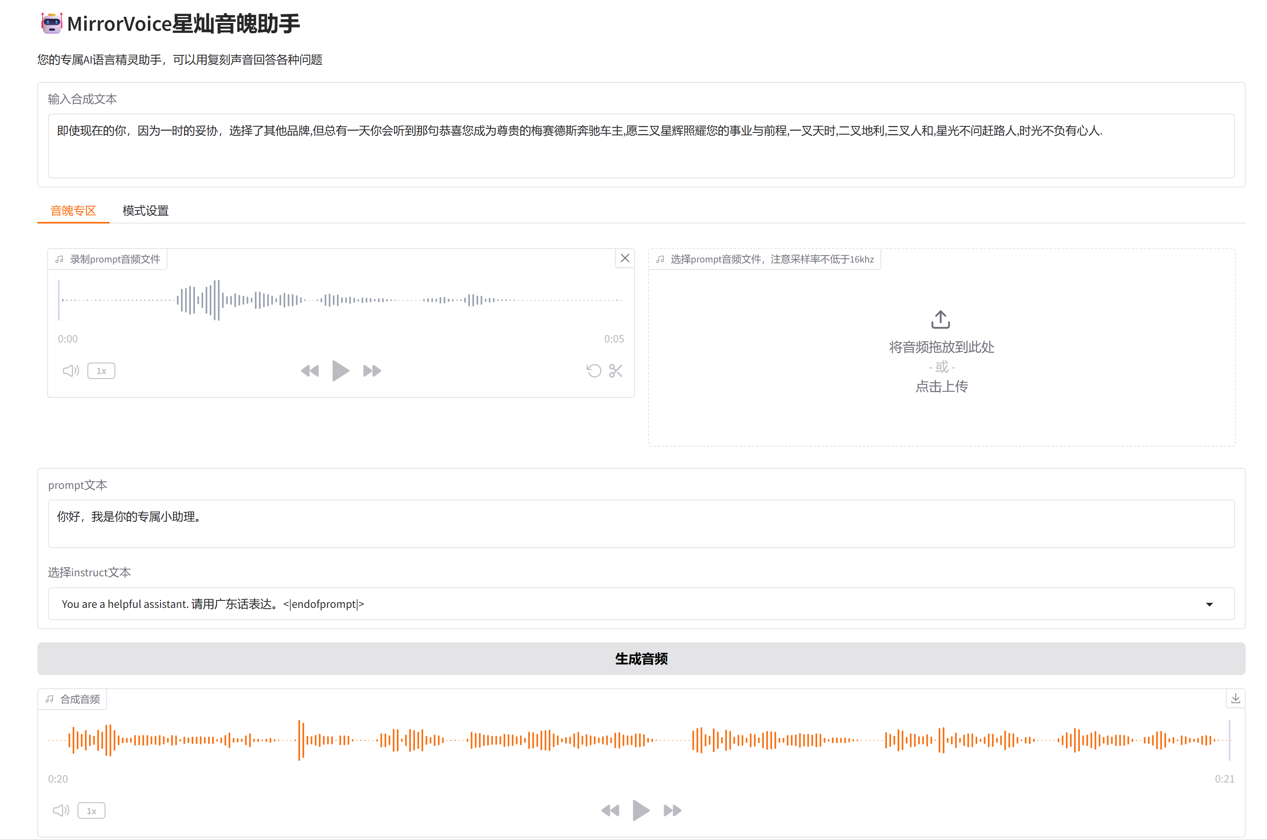1267x840 pixels.
Task: Play the recorded prompt audio
Action: (x=341, y=370)
